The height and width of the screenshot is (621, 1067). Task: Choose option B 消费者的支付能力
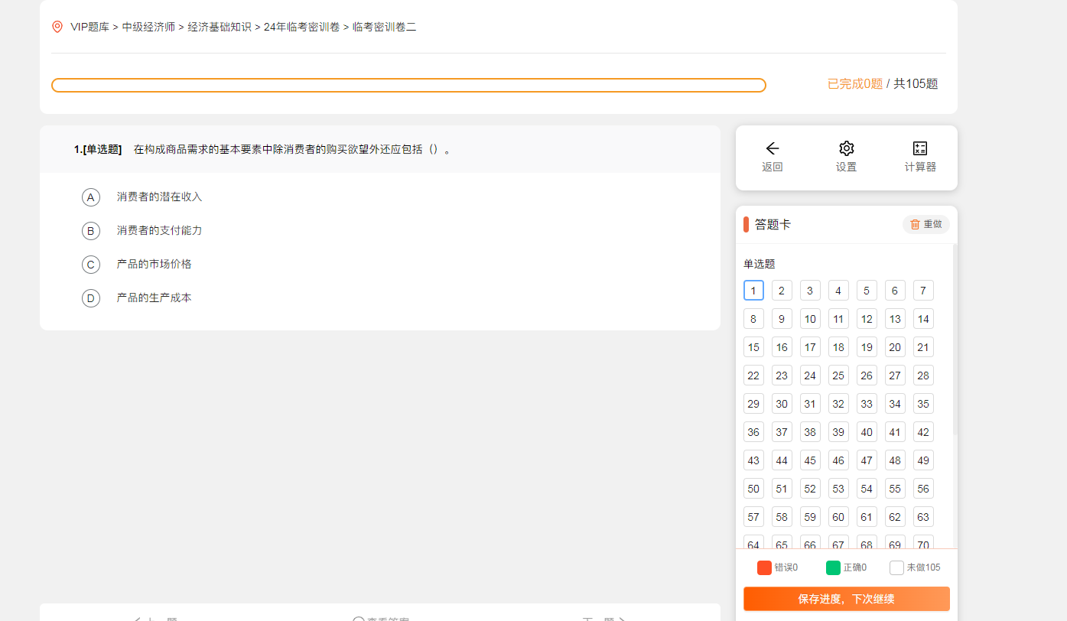coord(91,231)
